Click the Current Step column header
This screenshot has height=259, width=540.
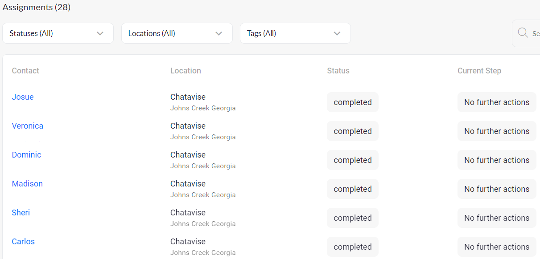pos(479,71)
